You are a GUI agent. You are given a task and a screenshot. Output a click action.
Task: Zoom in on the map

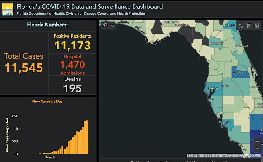(x=257, y=141)
